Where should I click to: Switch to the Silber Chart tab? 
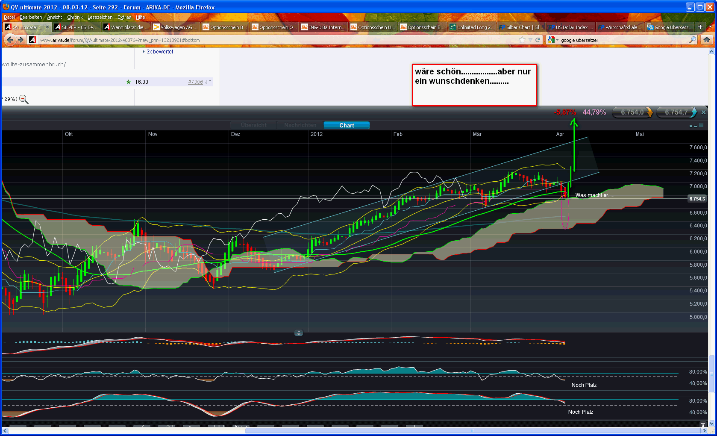point(521,27)
